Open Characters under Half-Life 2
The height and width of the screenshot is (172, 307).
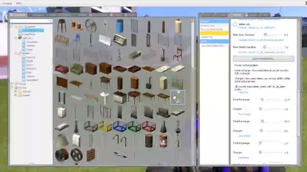click(32, 42)
